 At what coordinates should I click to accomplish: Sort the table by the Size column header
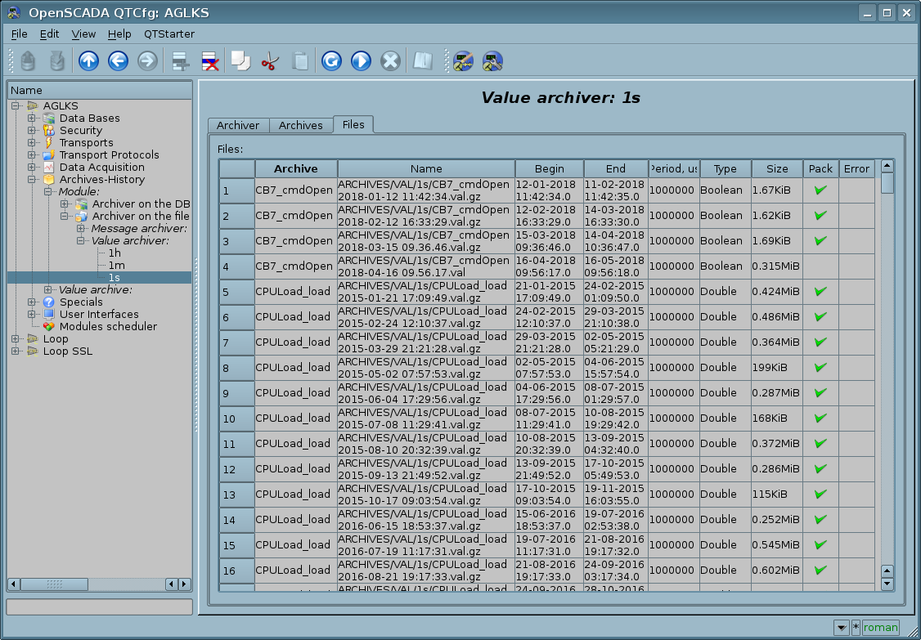pyautogui.click(x=776, y=169)
